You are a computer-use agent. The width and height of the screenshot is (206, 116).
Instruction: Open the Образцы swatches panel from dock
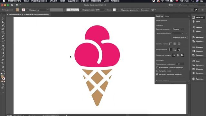click(198, 69)
